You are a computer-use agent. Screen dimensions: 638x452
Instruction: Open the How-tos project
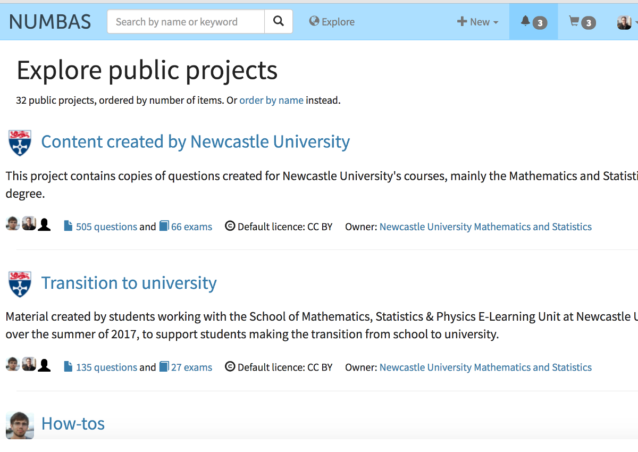73,424
